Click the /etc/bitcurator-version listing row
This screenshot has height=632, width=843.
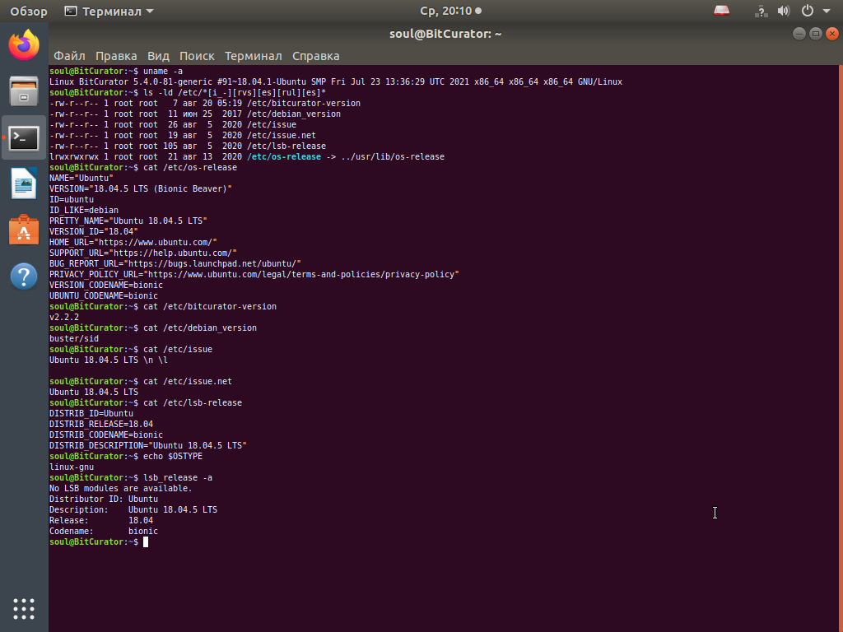point(204,103)
